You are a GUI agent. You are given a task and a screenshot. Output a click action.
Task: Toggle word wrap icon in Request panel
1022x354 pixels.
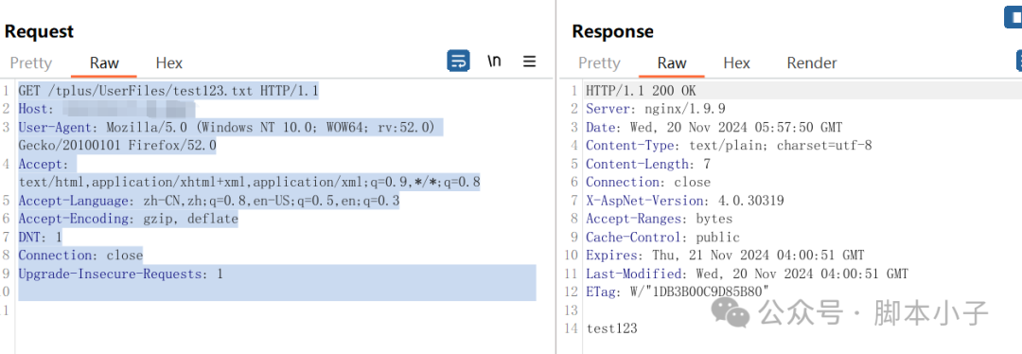(458, 62)
